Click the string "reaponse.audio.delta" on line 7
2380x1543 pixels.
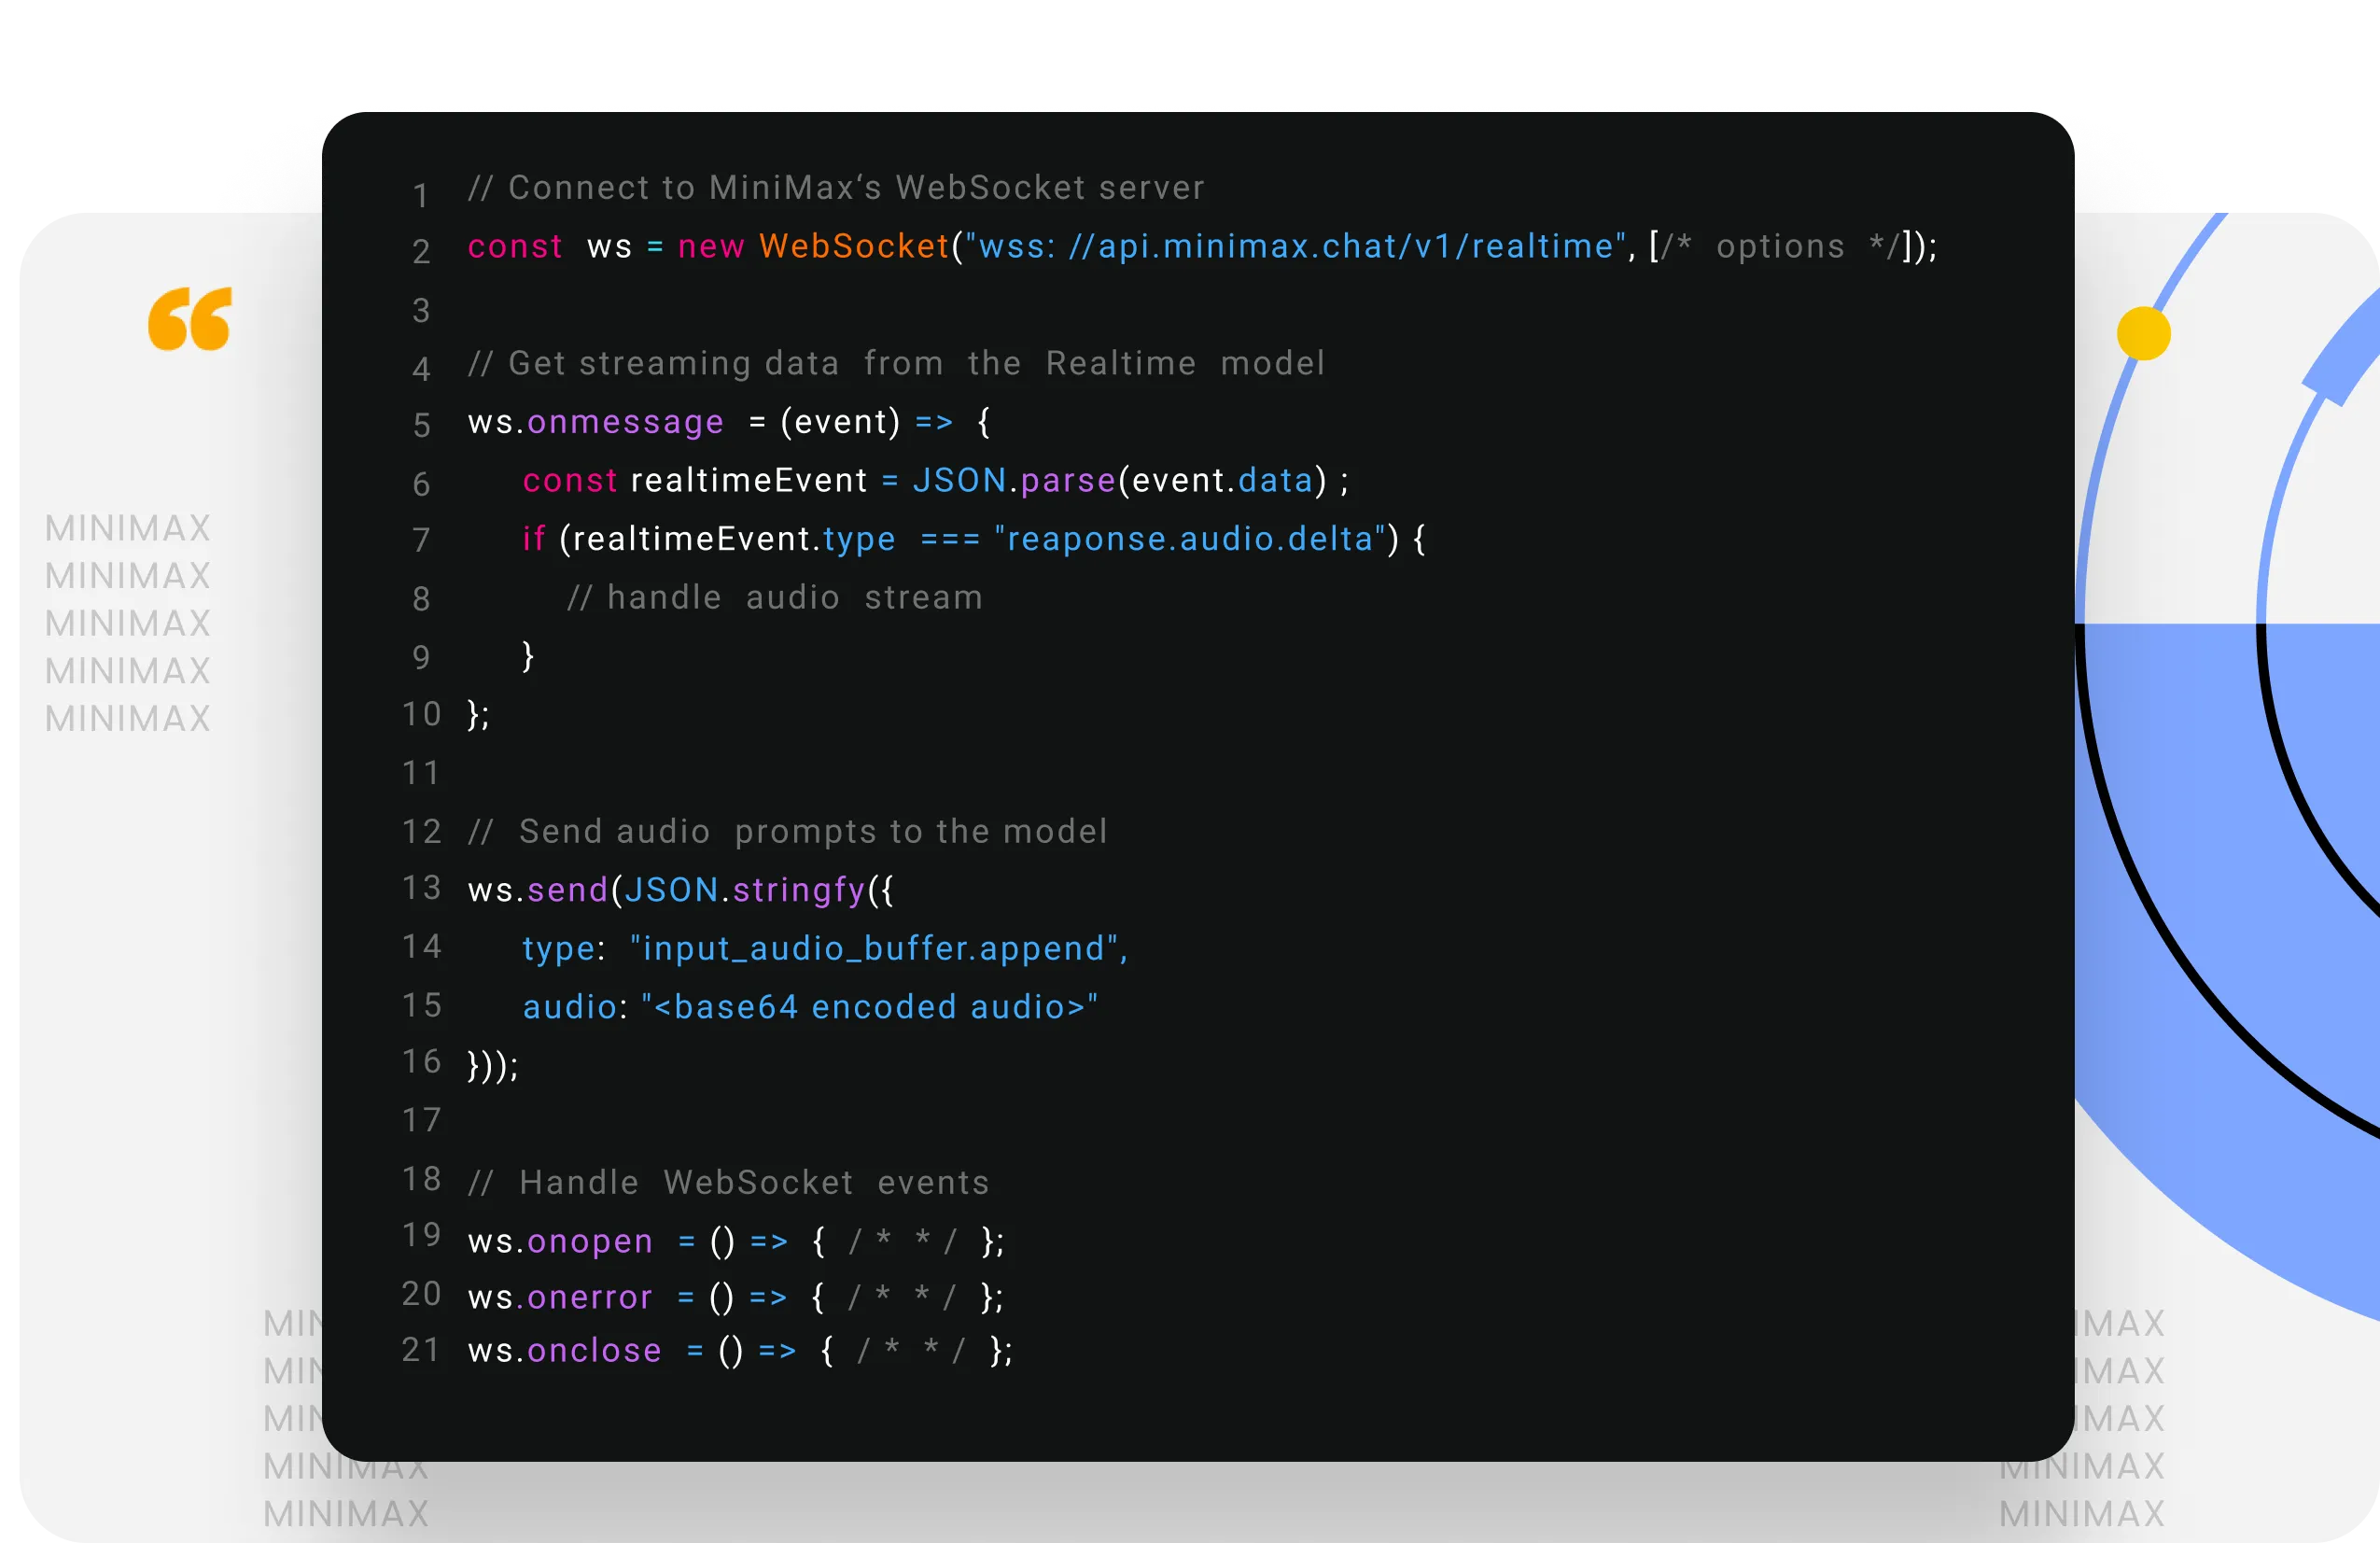(1191, 540)
